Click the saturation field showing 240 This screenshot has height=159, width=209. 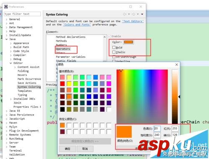(x=157, y=135)
